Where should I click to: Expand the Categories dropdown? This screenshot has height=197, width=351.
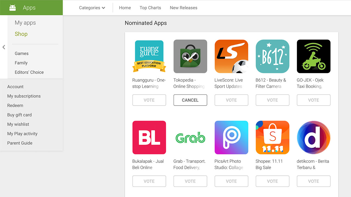click(x=92, y=8)
